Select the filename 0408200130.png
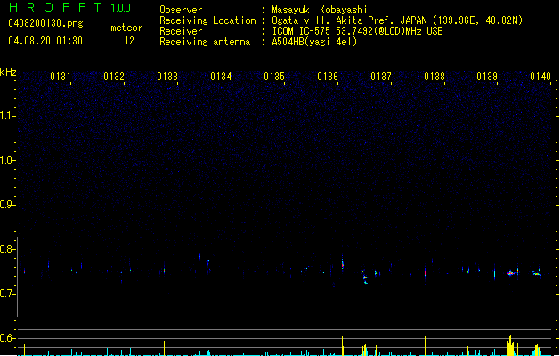This screenshot has width=560, height=356. click(45, 23)
